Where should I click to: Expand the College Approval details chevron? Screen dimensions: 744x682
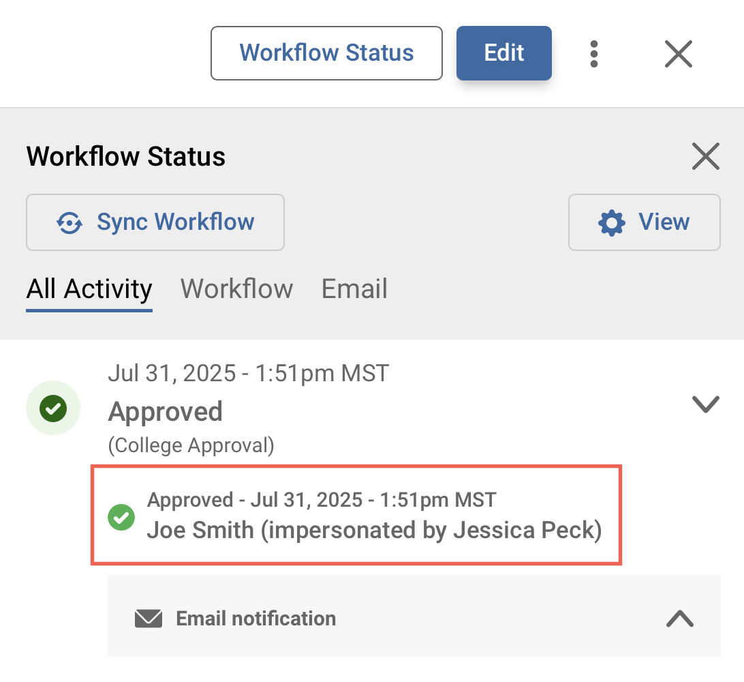(x=705, y=404)
